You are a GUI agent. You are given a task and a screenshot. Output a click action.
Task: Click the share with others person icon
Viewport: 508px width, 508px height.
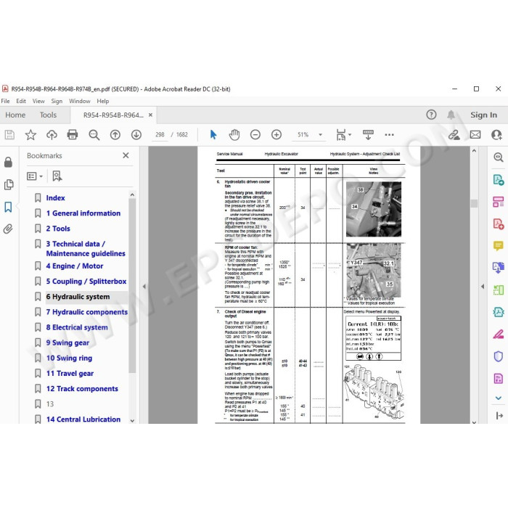pos(496,134)
